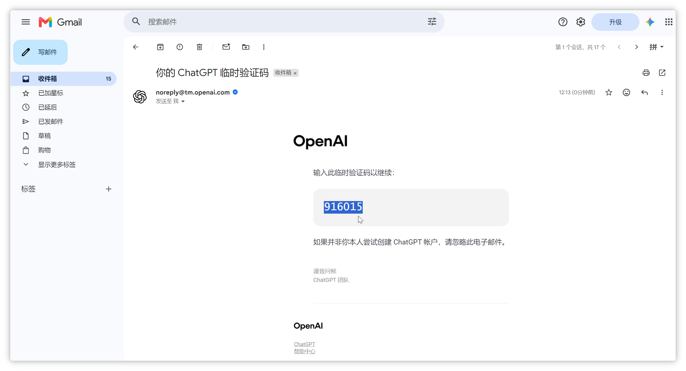Star this message
This screenshot has height=371, width=686.
pyautogui.click(x=609, y=93)
